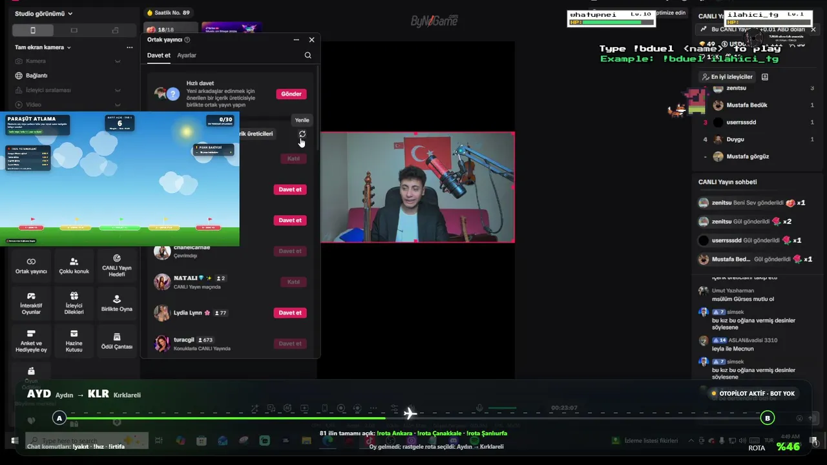Image resolution: width=827 pixels, height=465 pixels.
Task: Click the Hızlı davet title text
Action: pyautogui.click(x=200, y=83)
